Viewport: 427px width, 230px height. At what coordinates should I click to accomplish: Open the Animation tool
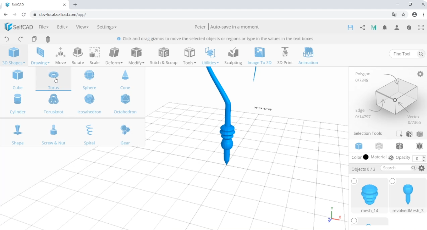tap(308, 56)
